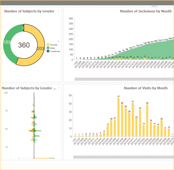
Task: Open the Subjects by Gender panel dropdown
Action: [x=59, y=11]
